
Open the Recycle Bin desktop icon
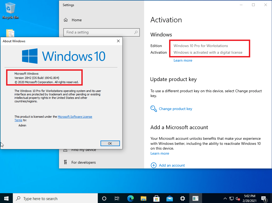[10, 10]
